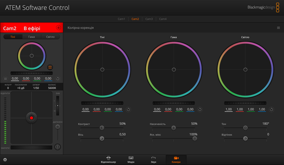Switch to the Звук page
Image resolution: width=284 pixels, height=165 pixels.
[x=153, y=160]
